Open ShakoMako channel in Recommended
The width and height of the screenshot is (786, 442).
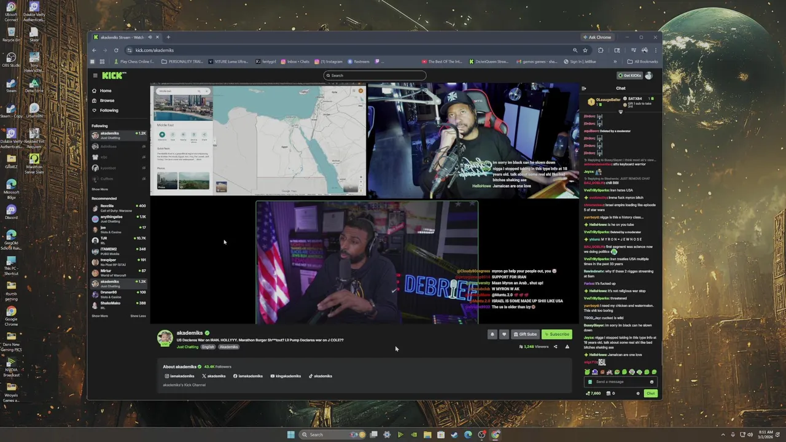click(119, 304)
